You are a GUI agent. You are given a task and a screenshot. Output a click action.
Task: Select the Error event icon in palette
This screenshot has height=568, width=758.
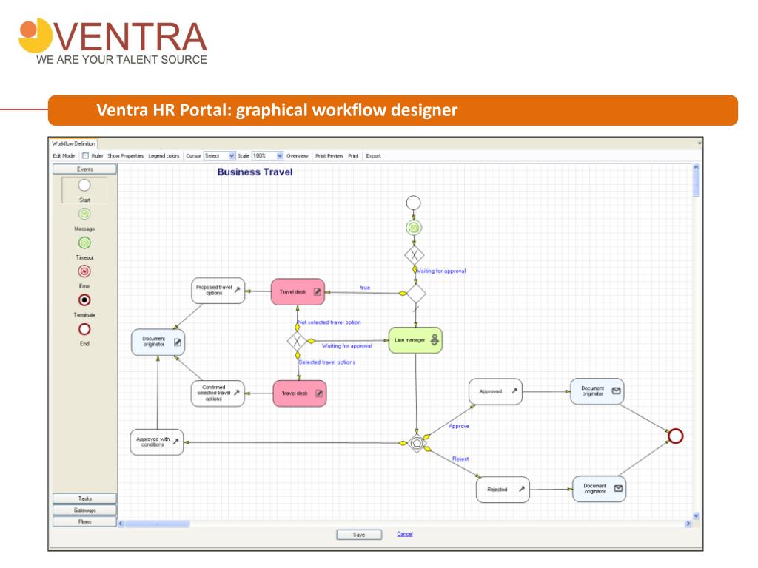(x=84, y=271)
